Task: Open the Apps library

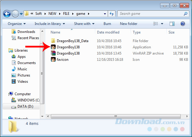Action: pos(21,57)
